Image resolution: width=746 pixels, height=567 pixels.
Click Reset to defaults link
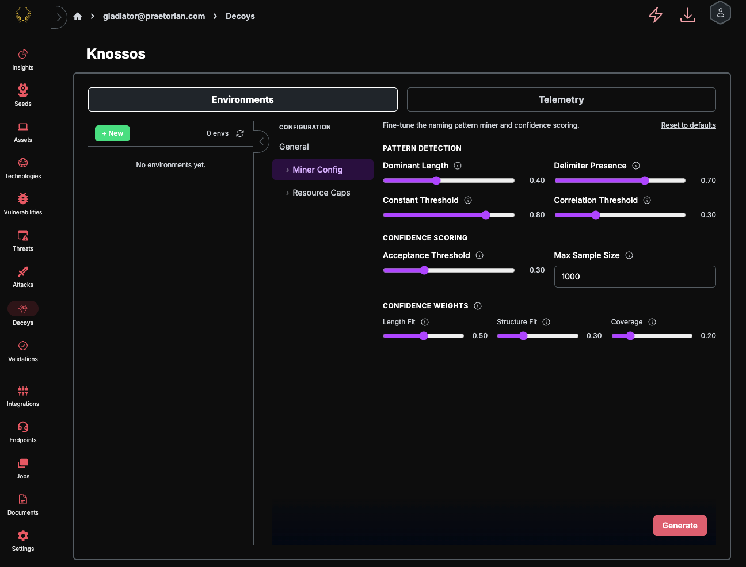(x=688, y=125)
